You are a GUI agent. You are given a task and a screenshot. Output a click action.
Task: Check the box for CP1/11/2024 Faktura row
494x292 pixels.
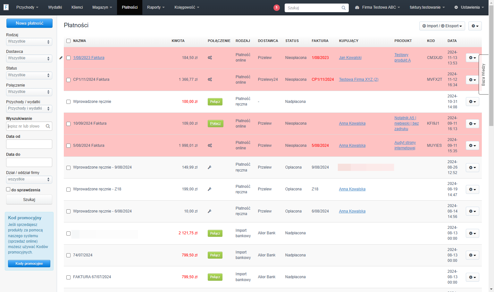68,80
